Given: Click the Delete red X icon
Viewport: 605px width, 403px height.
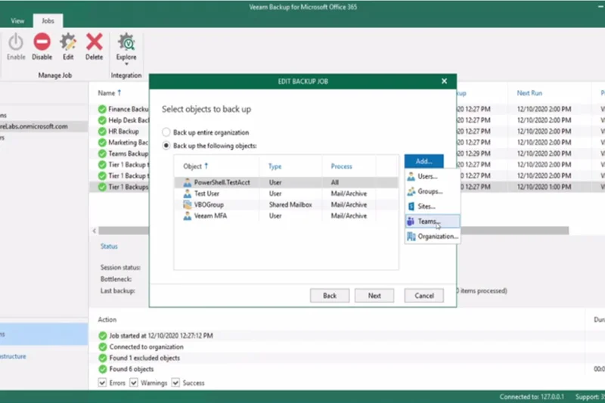Looking at the screenshot, I should tap(94, 42).
